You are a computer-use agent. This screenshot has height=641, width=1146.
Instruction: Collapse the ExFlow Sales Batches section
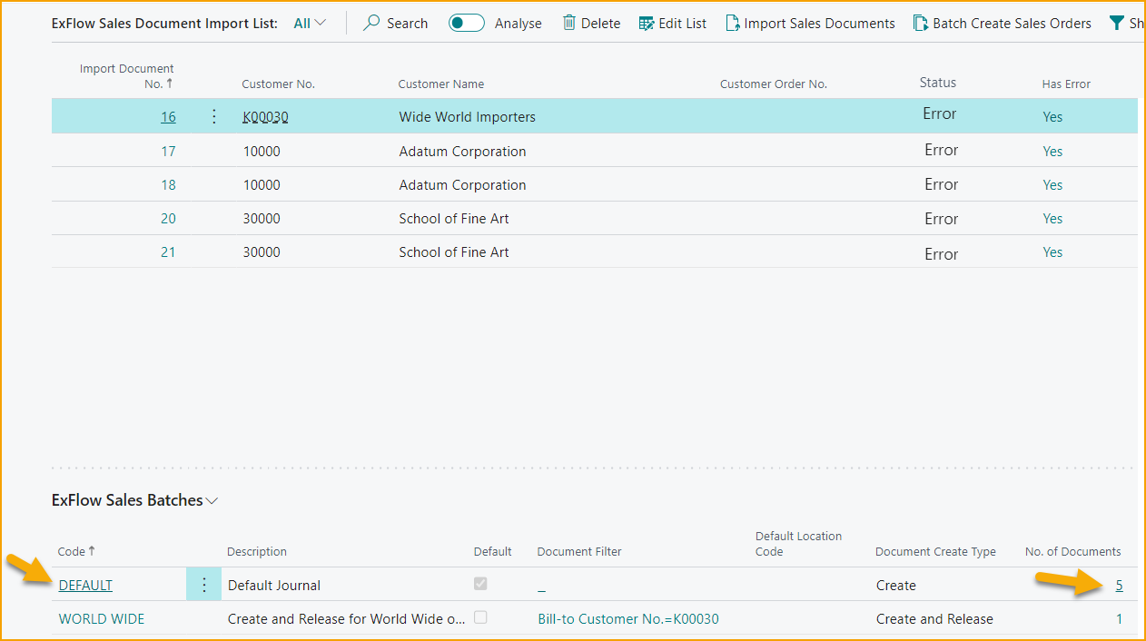[x=212, y=500]
